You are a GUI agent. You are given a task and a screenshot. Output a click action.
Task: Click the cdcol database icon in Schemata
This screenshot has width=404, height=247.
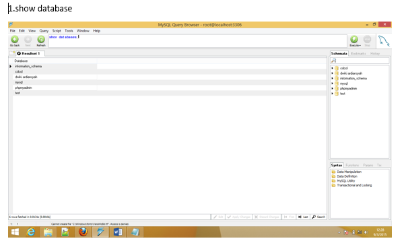pyautogui.click(x=337, y=68)
